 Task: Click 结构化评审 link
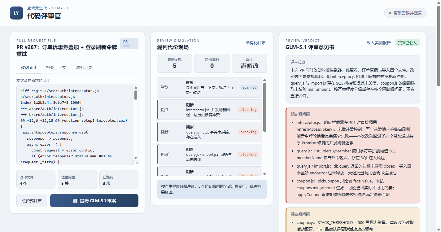pyautogui.click(x=255, y=43)
